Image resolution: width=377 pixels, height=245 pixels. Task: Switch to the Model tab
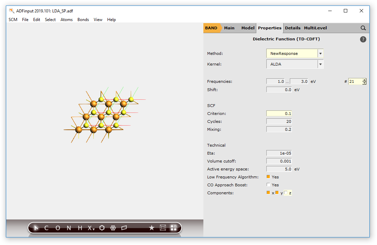click(248, 28)
